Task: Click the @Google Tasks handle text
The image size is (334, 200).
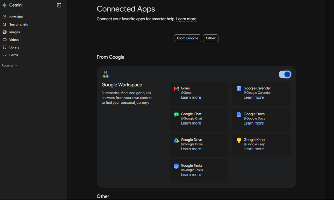Action: pos(192,170)
